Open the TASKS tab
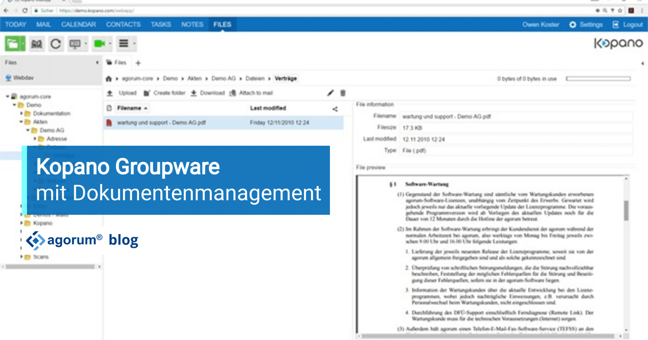Viewport: 648px width, 340px height. click(161, 25)
